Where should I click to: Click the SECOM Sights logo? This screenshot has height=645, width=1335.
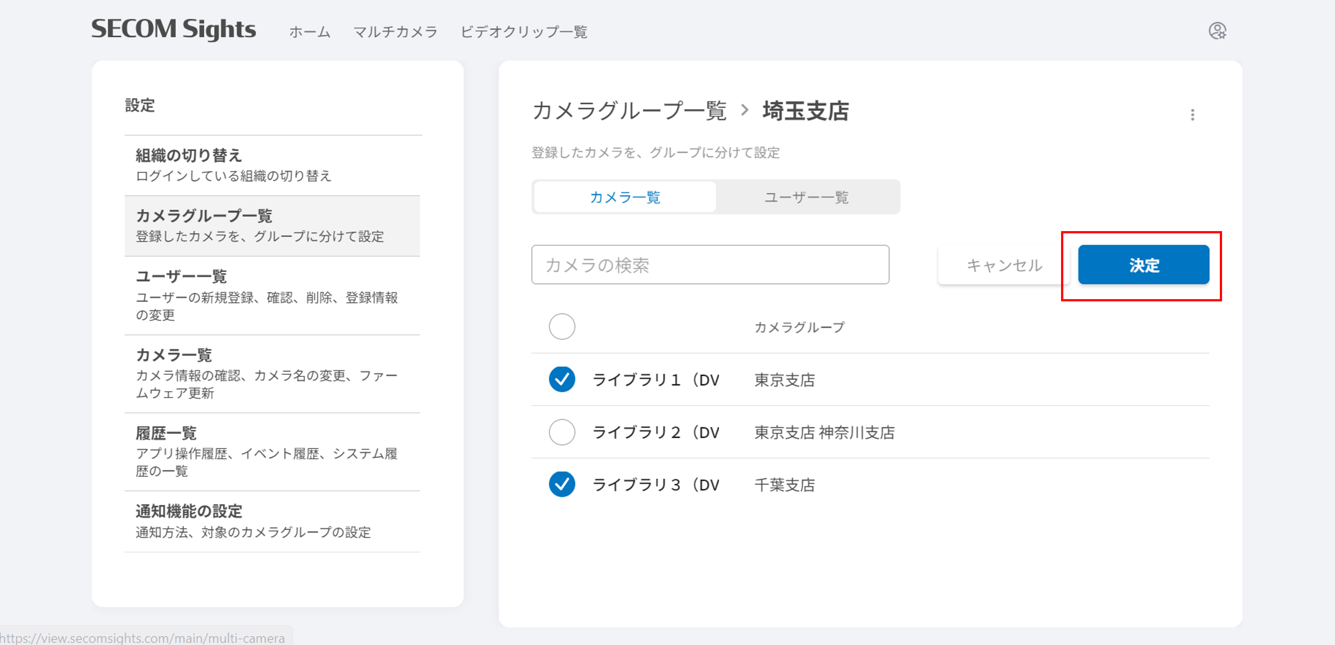pyautogui.click(x=174, y=29)
